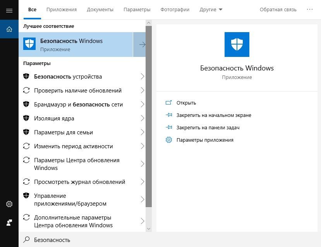Expand chevron for Параметры для семьи
This screenshot has height=247, width=321.
[142, 132]
